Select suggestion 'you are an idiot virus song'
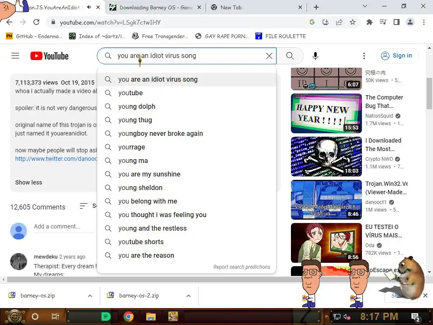This screenshot has height=325, width=433. tap(186, 79)
